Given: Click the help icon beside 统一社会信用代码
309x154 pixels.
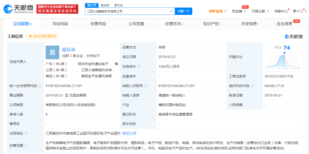Looking at the screenshot, I should click(40, 86).
